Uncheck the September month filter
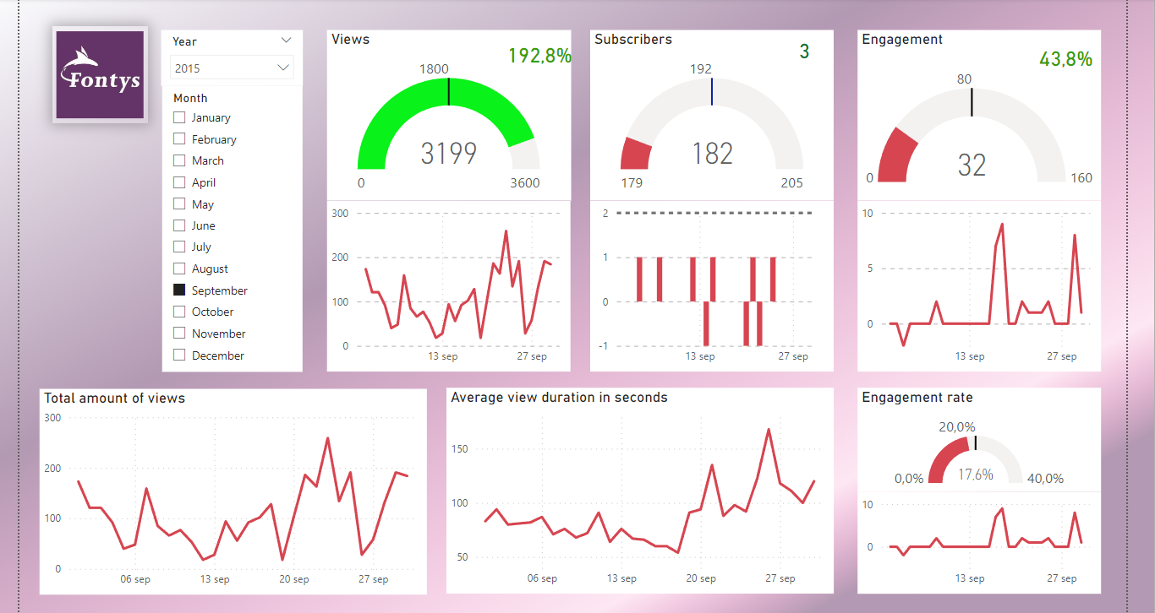Viewport: 1155px width, 613px height. coord(178,290)
